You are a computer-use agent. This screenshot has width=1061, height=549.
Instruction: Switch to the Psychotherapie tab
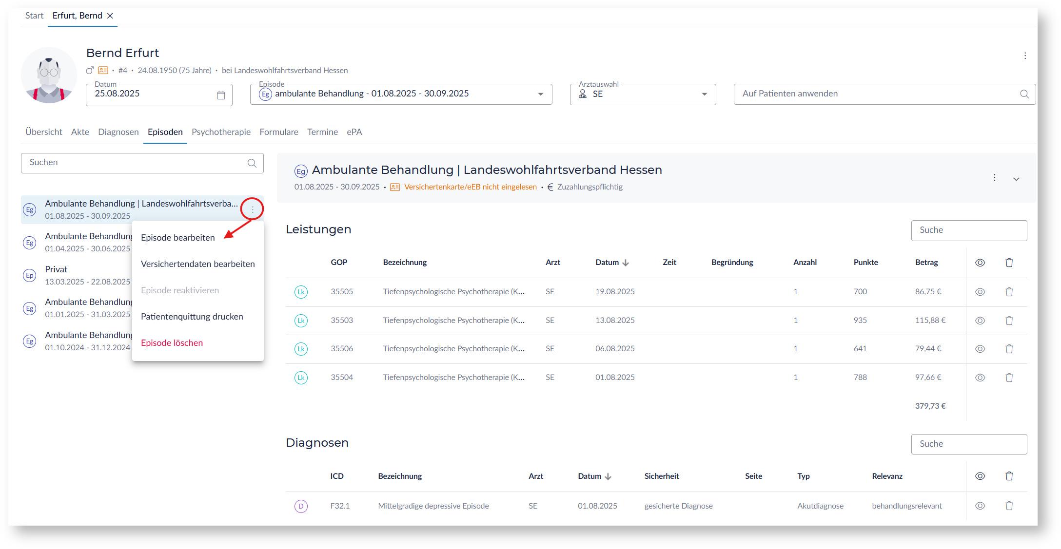221,132
